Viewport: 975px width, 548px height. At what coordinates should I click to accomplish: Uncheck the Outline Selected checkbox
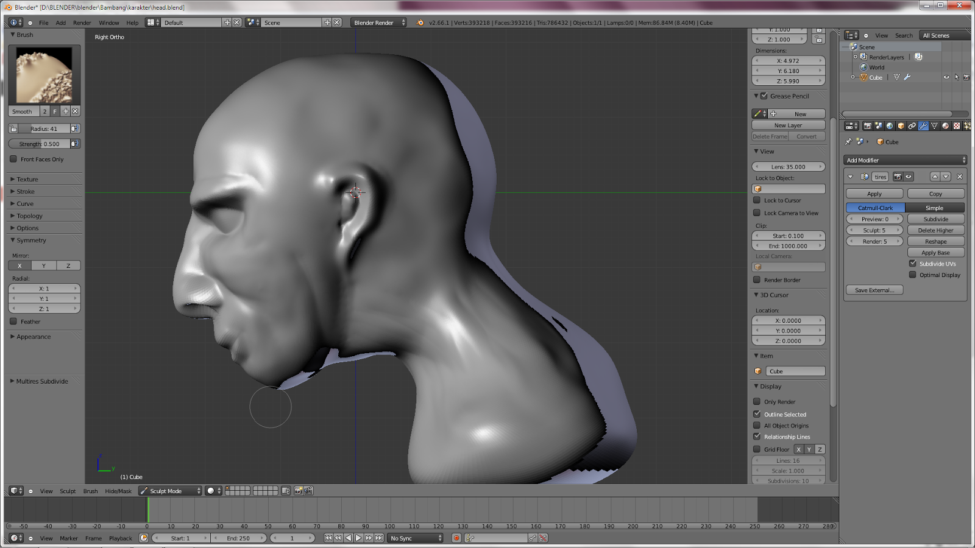click(x=757, y=415)
